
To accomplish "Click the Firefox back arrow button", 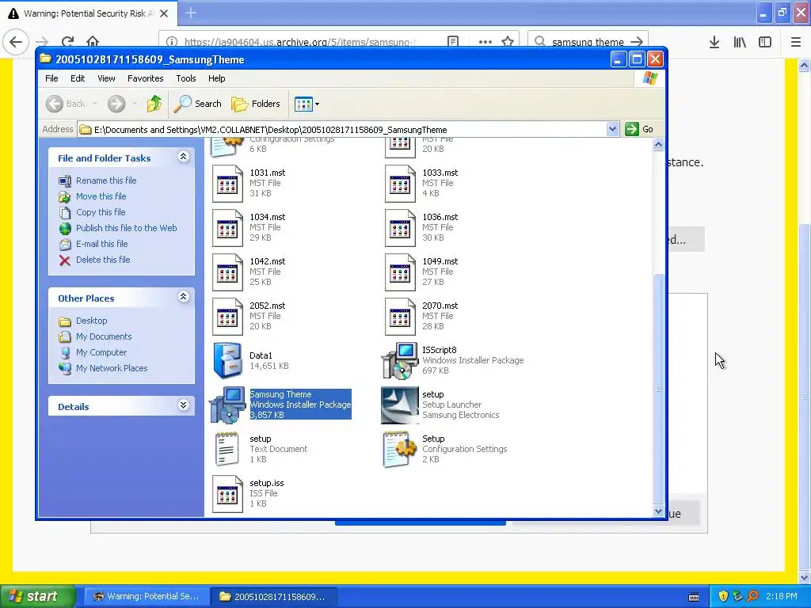I will pyautogui.click(x=16, y=42).
